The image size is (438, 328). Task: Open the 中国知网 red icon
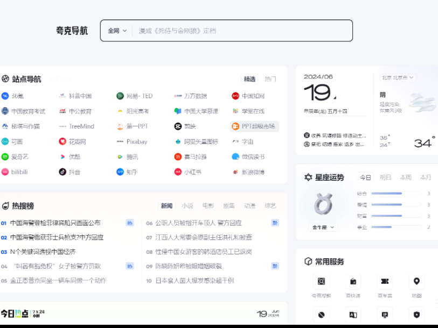pyautogui.click(x=235, y=96)
